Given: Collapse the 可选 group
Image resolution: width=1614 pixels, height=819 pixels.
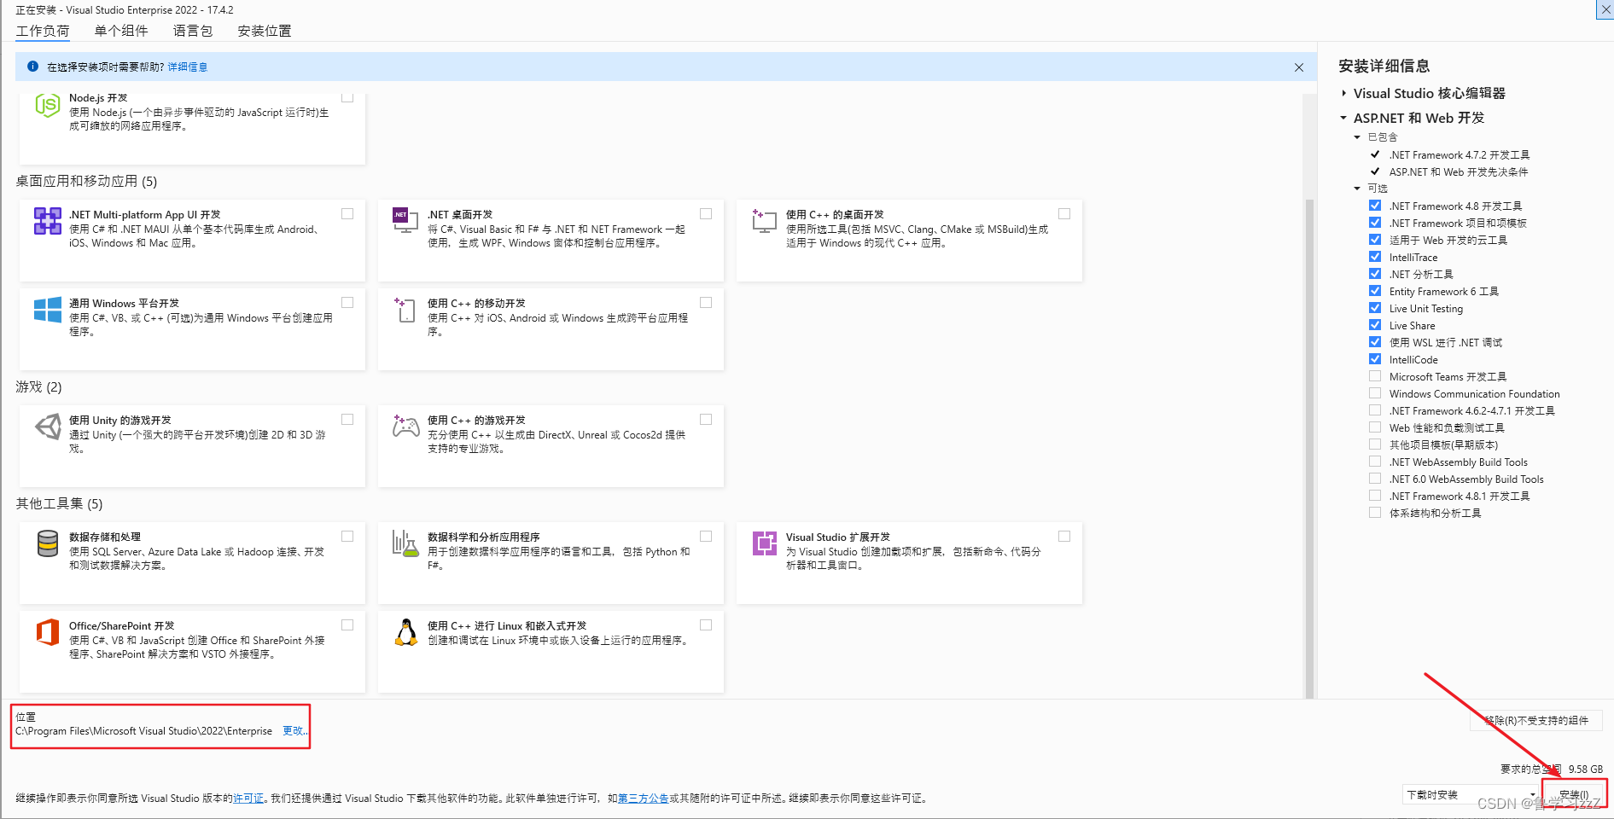Looking at the screenshot, I should click(1357, 189).
